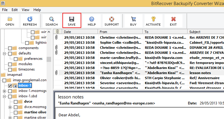Uncheck the inbox-1 checkbox

10,86
